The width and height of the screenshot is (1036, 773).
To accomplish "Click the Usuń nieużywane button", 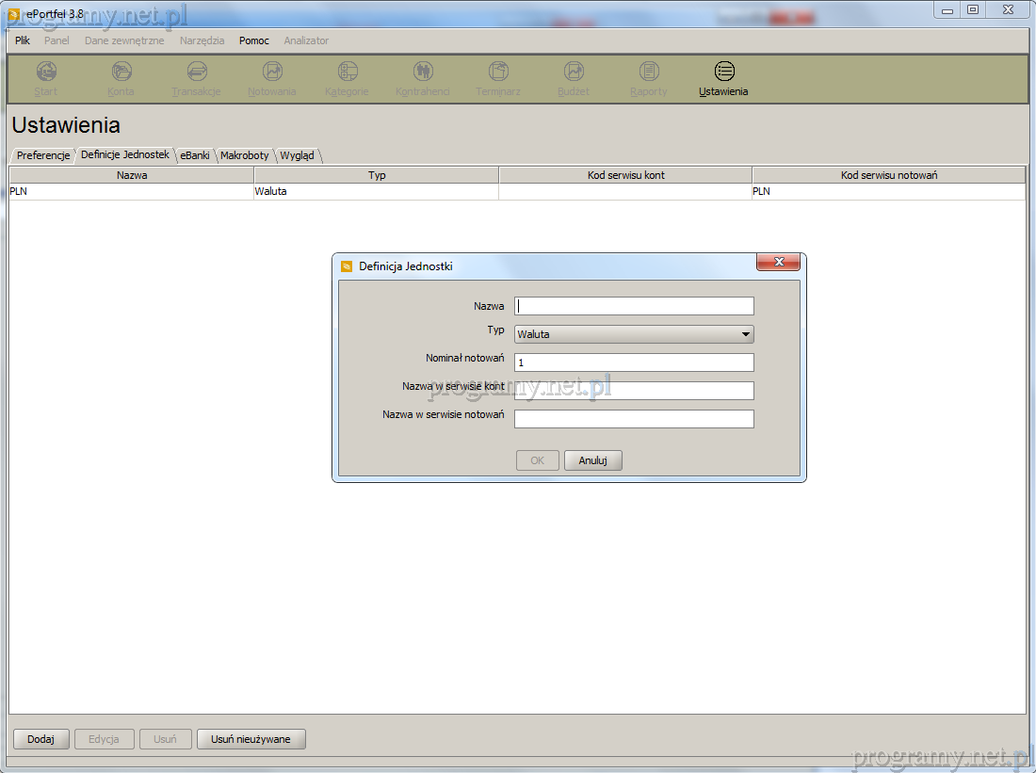I will tap(251, 739).
